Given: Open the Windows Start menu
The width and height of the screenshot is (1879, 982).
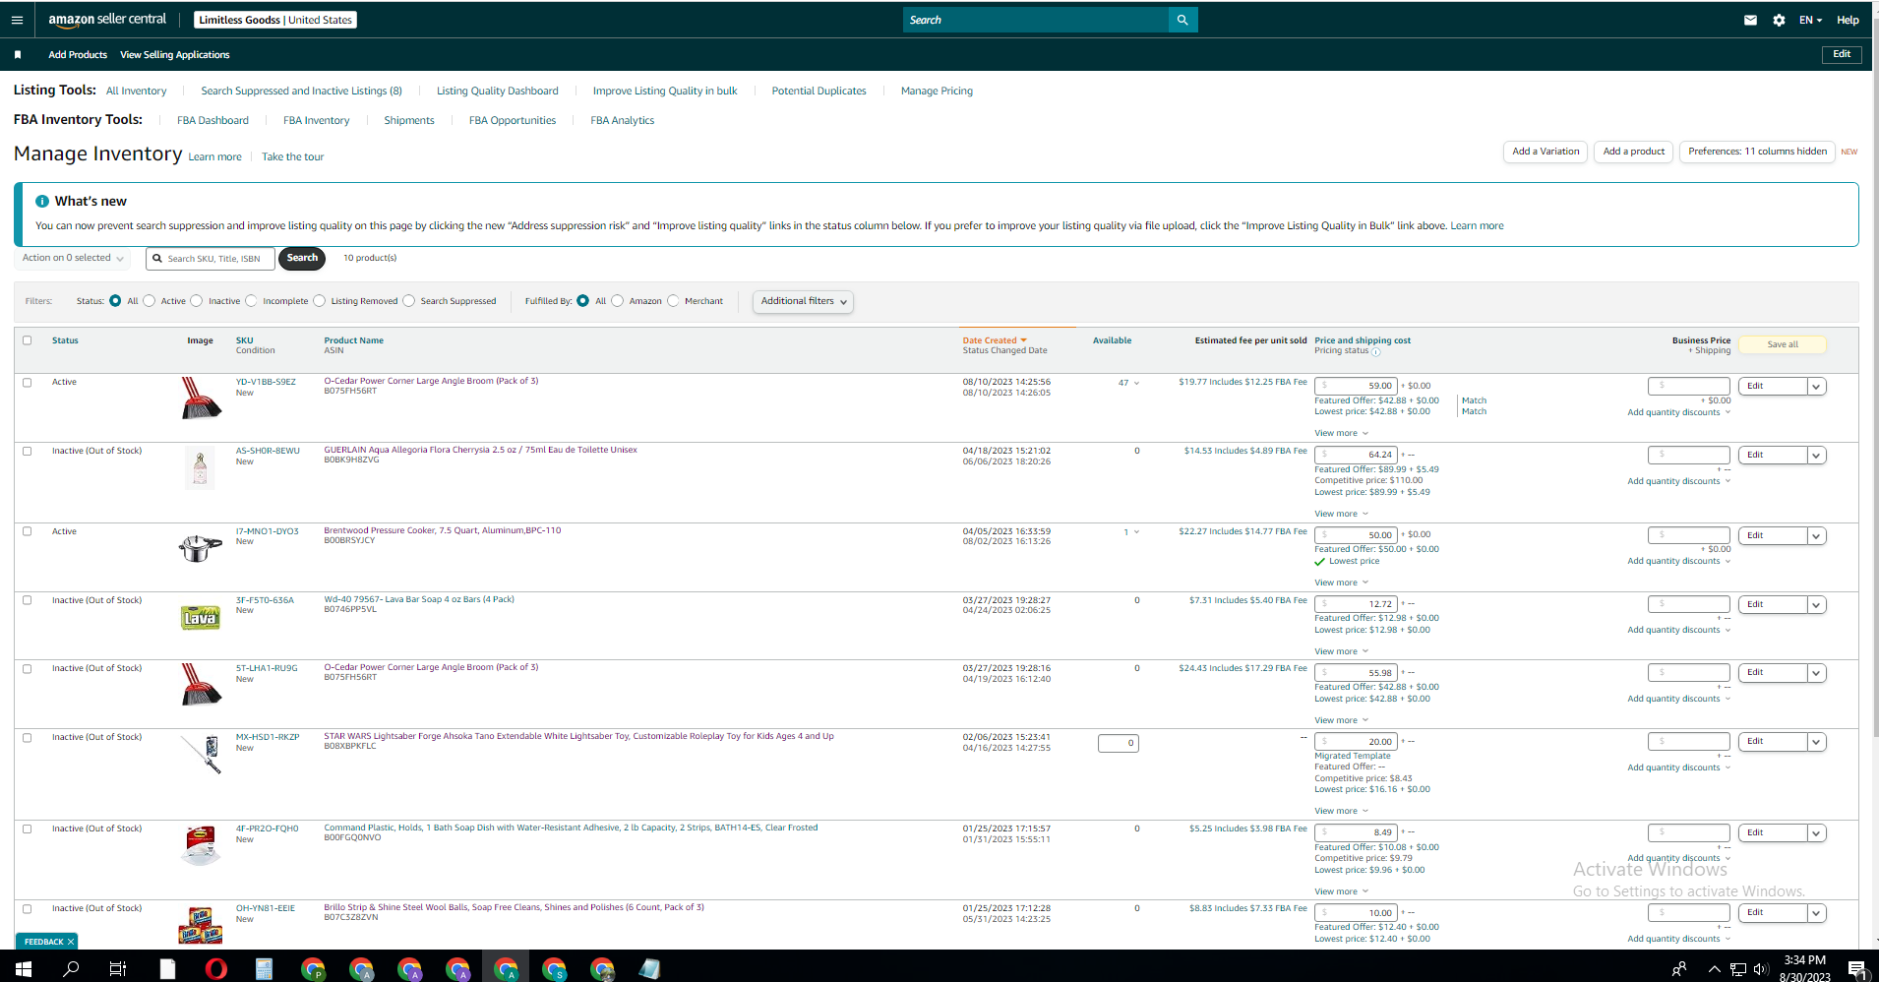Looking at the screenshot, I should coord(24,969).
